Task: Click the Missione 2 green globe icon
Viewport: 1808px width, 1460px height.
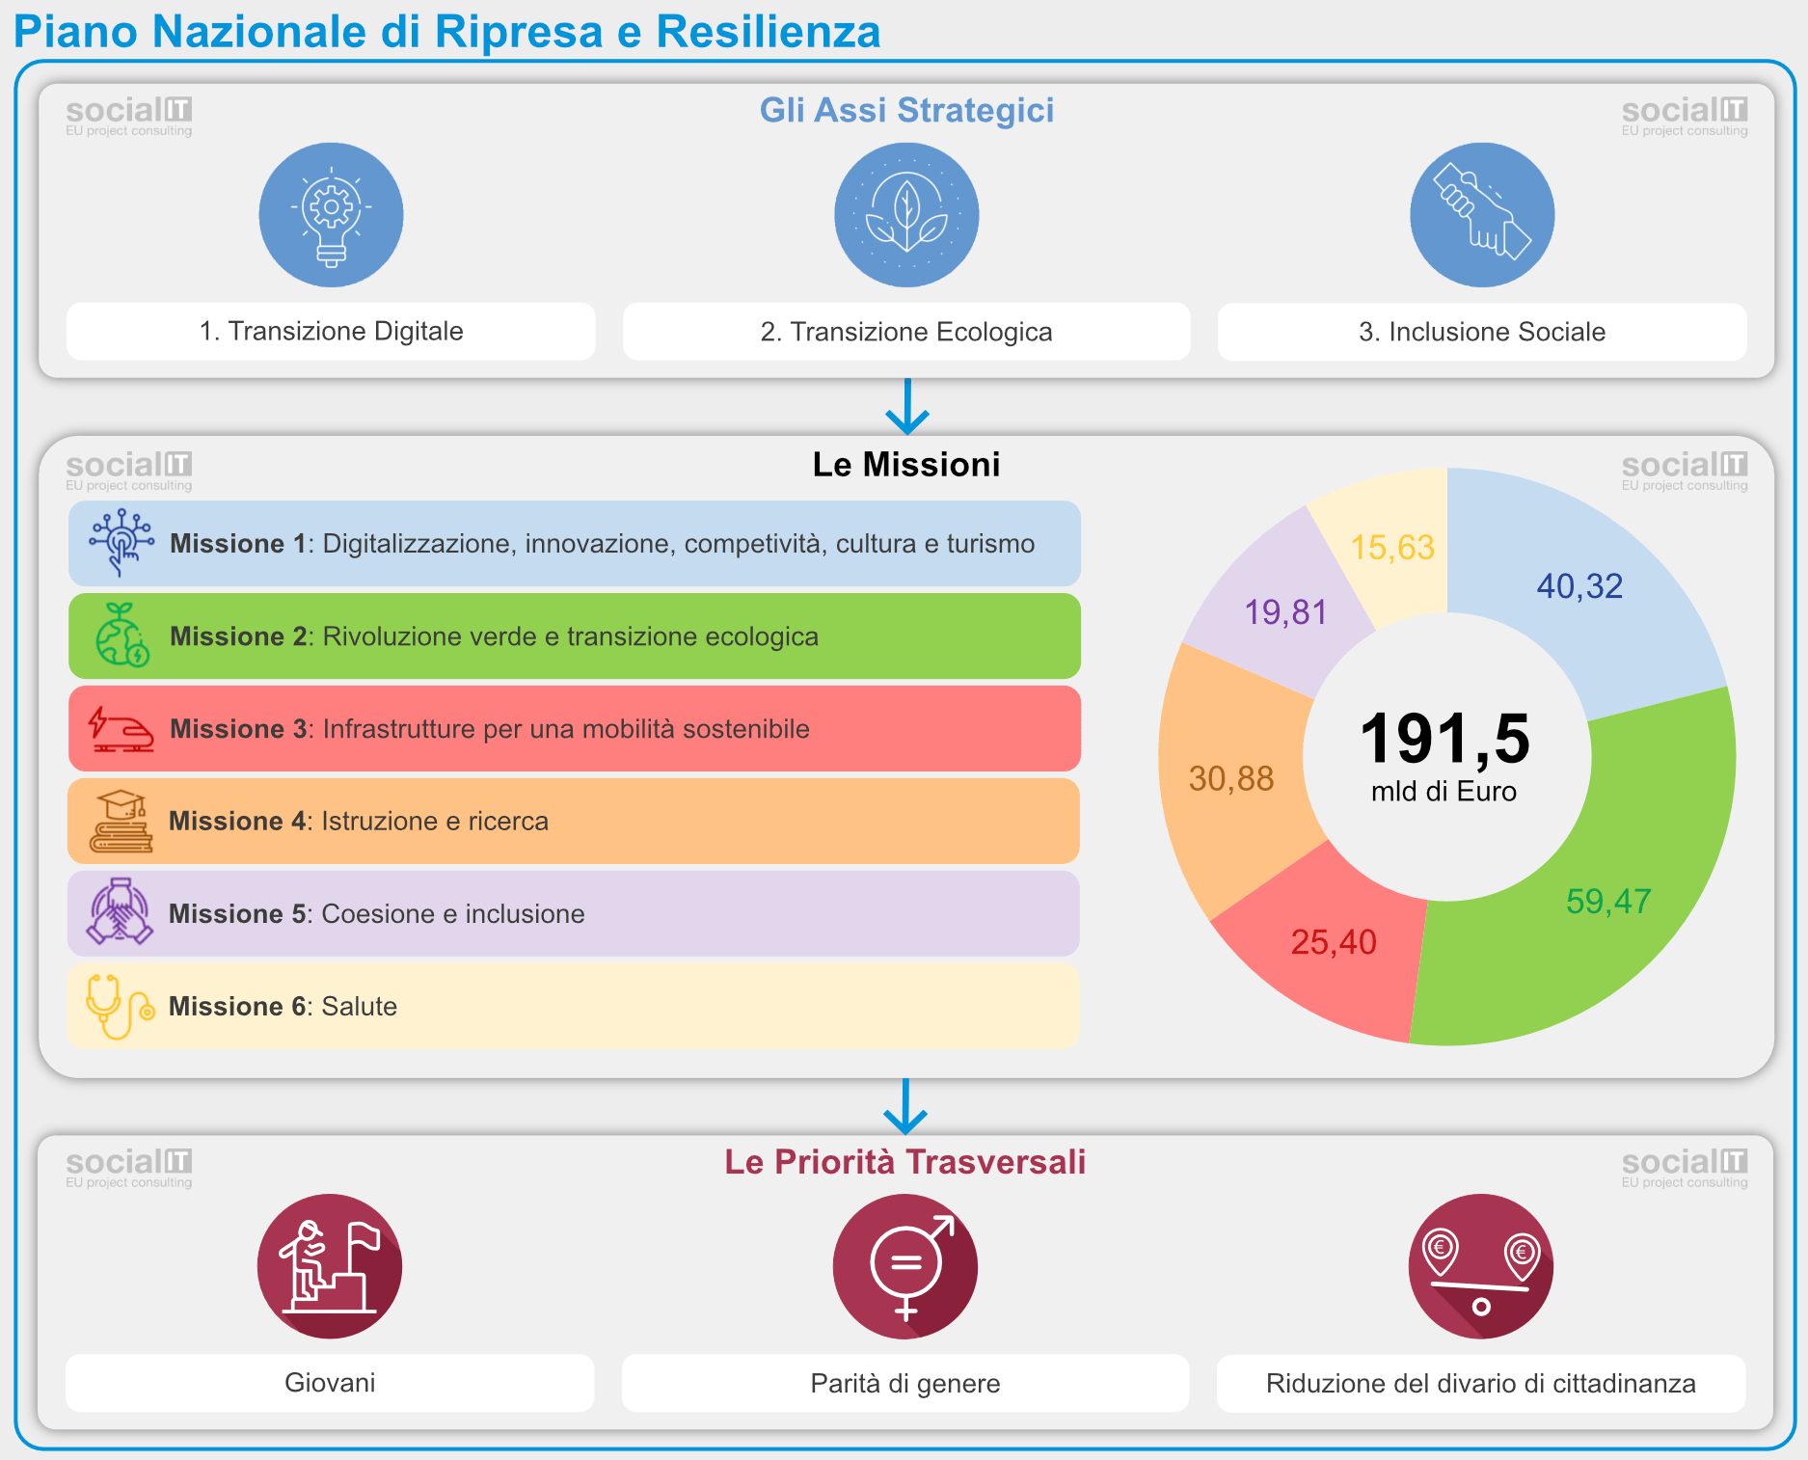Action: click(121, 635)
